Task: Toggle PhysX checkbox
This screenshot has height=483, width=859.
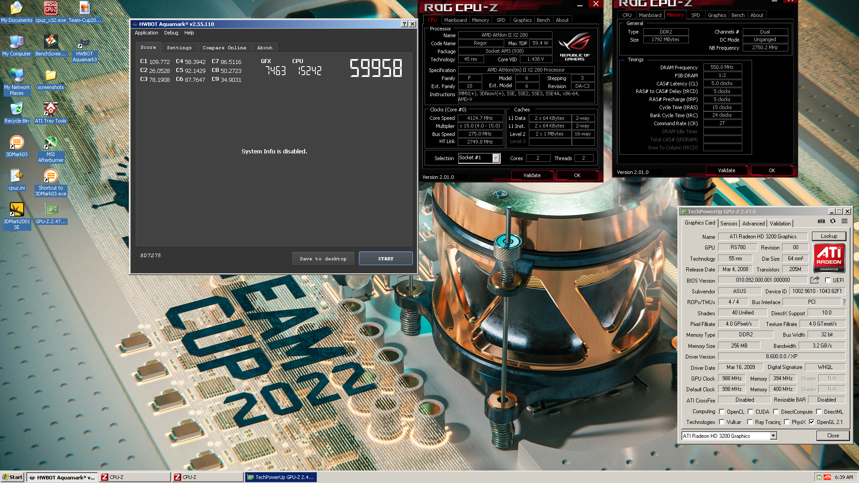Action: tap(787, 422)
